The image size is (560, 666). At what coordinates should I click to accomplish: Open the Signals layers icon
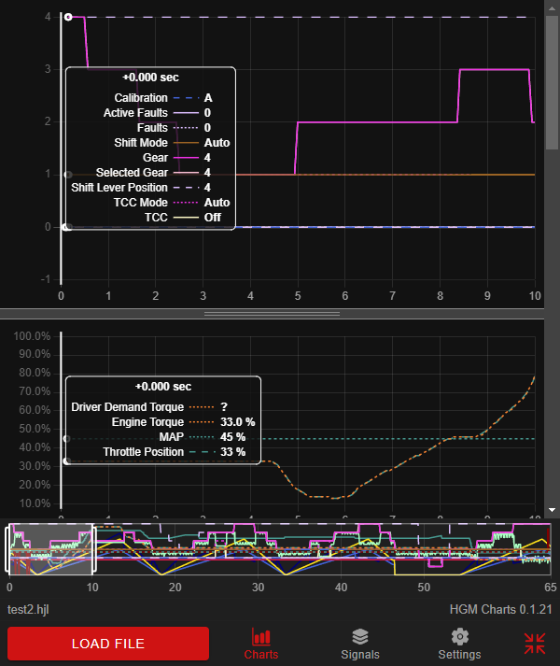pos(359,637)
